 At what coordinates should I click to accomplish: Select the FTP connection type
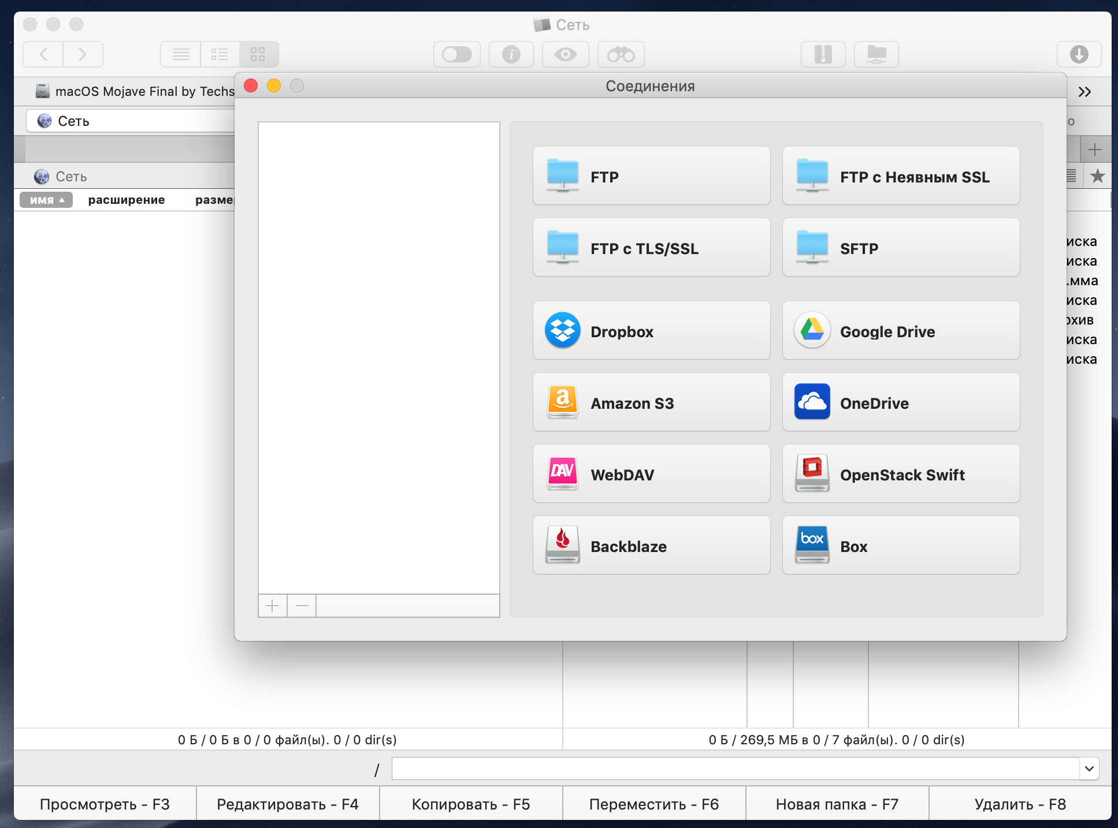(651, 176)
